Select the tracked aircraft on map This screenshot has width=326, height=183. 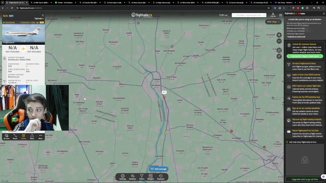click(164, 97)
